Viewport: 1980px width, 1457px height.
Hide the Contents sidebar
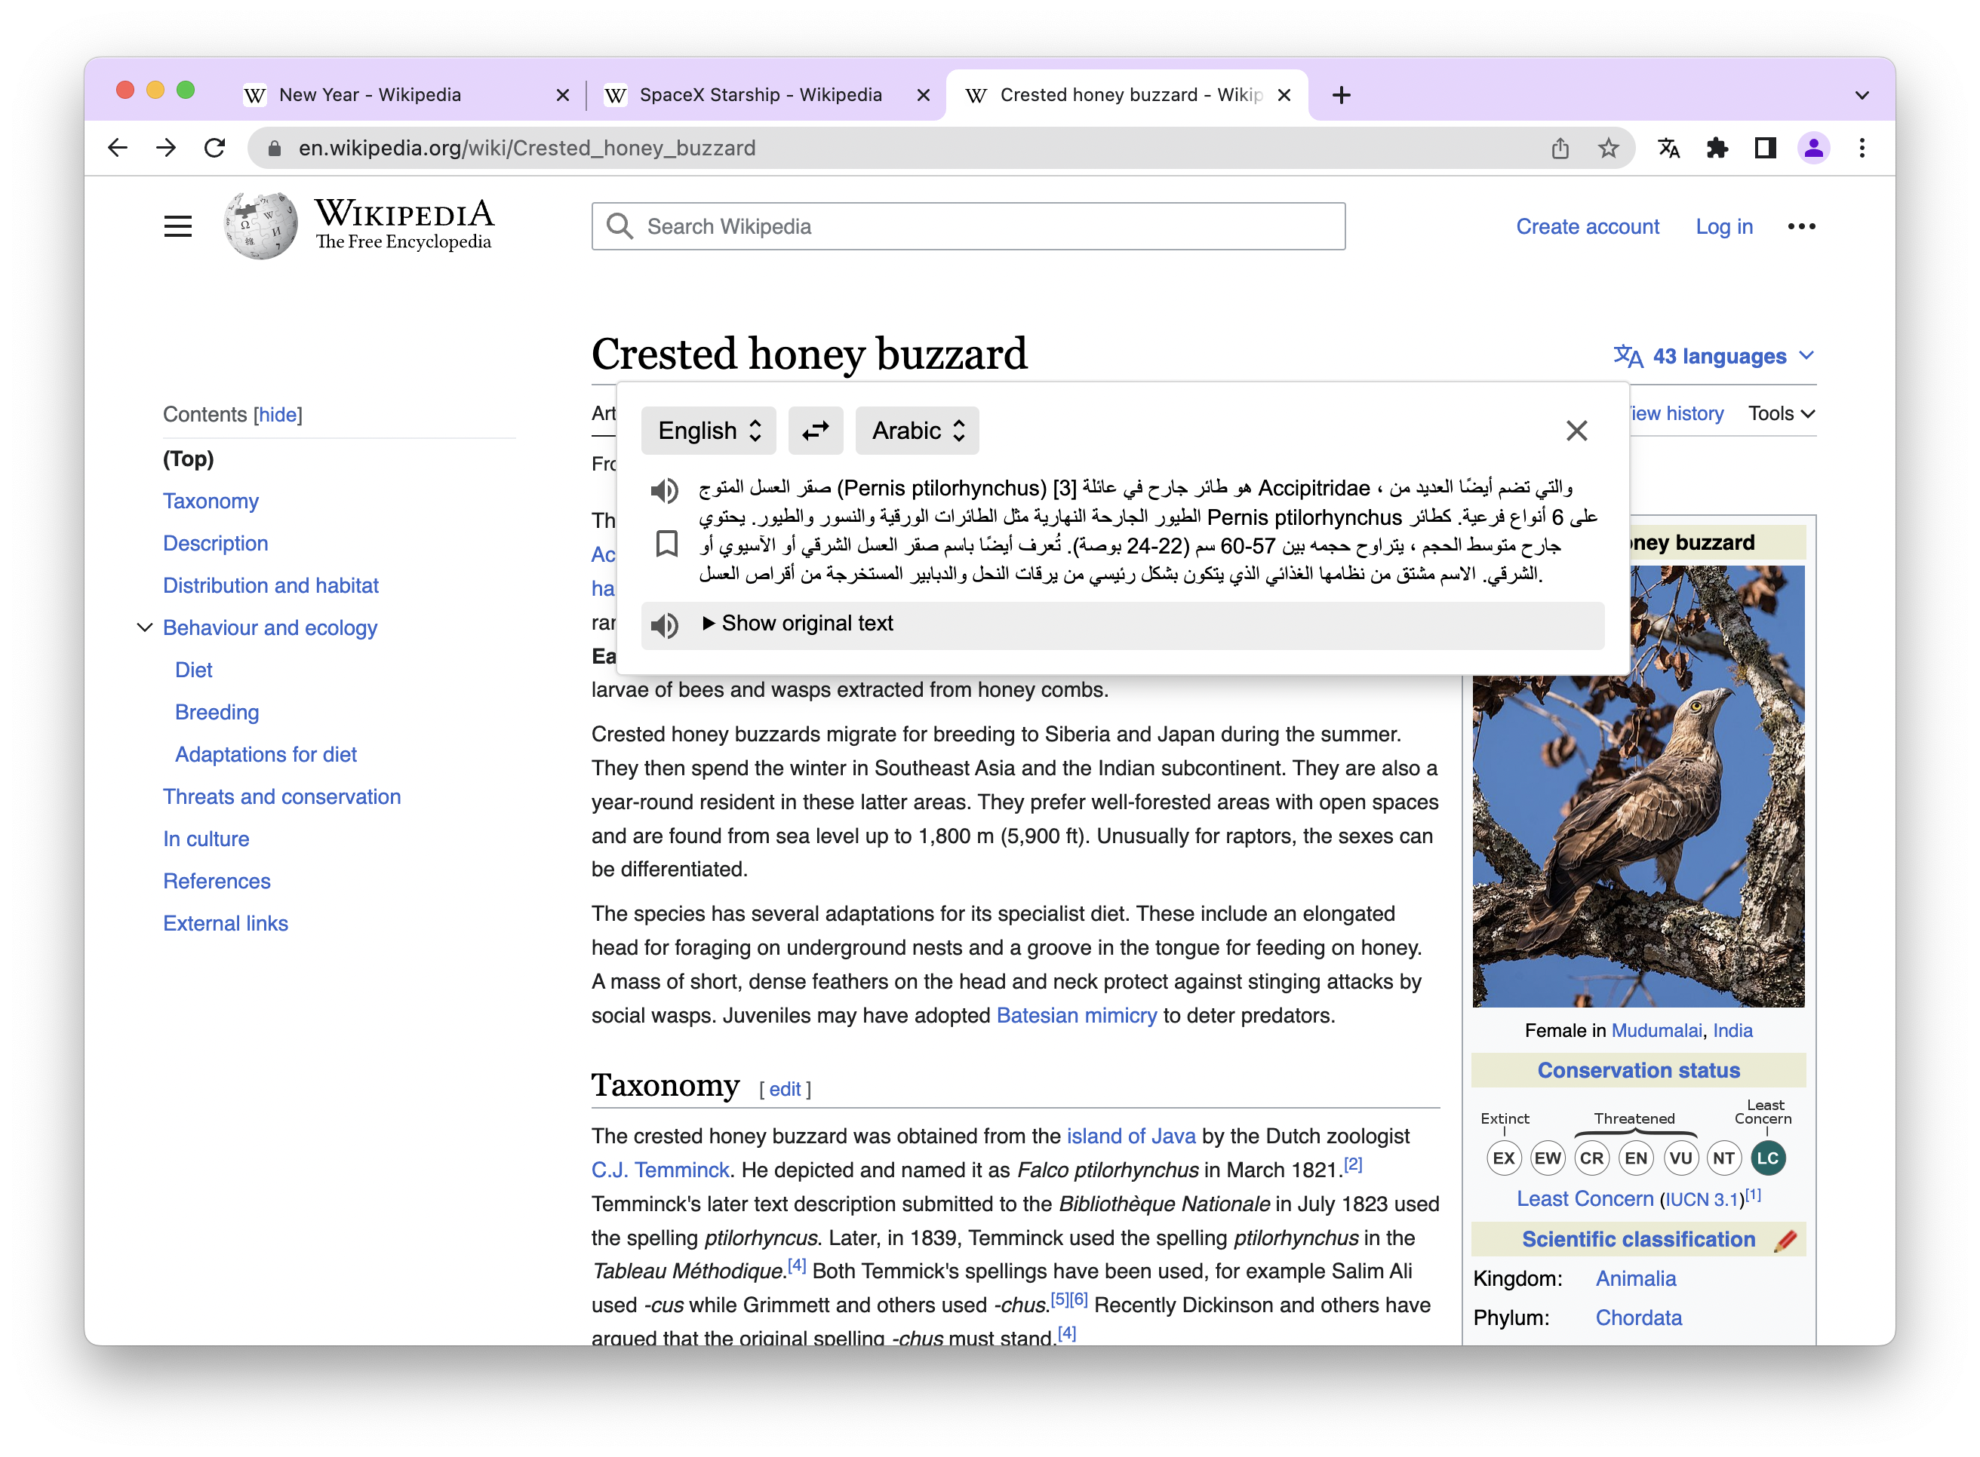click(x=278, y=415)
